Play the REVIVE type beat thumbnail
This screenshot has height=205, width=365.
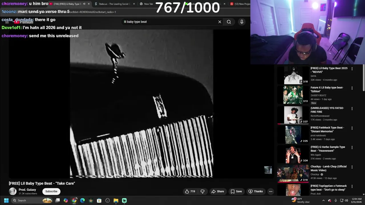[293, 75]
